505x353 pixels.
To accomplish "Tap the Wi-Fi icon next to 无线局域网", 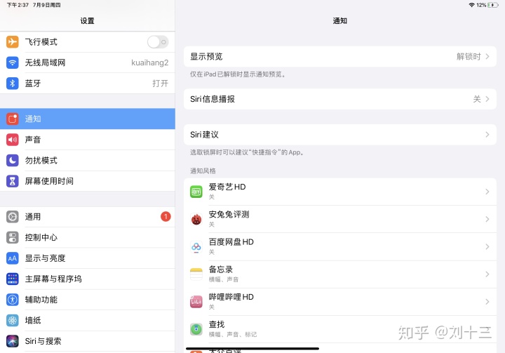I will 12,62.
